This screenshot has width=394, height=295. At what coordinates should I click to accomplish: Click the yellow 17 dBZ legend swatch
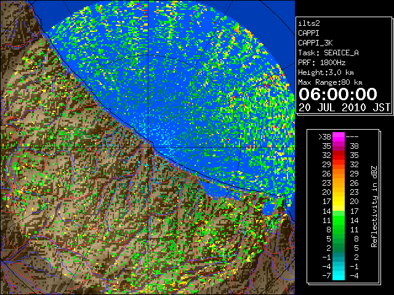tap(339, 202)
